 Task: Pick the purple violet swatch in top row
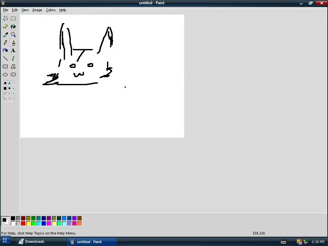point(74,218)
